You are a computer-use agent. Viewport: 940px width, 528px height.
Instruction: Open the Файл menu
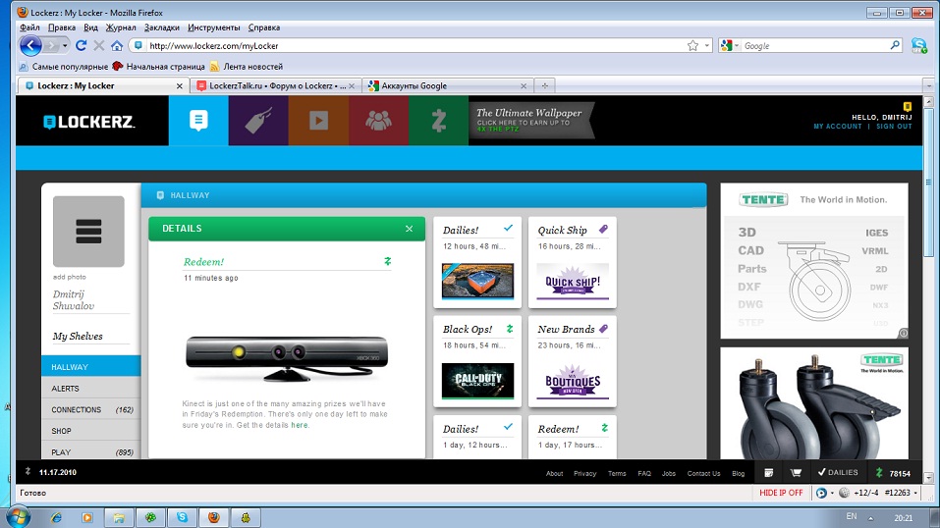pyautogui.click(x=30, y=27)
